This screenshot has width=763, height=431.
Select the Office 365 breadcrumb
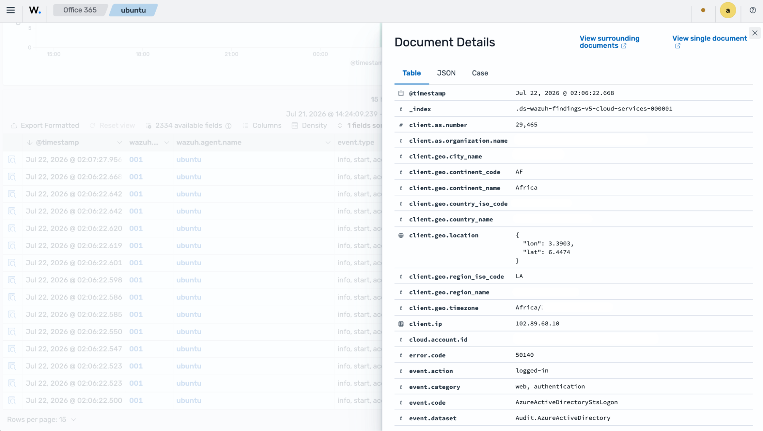pos(80,10)
